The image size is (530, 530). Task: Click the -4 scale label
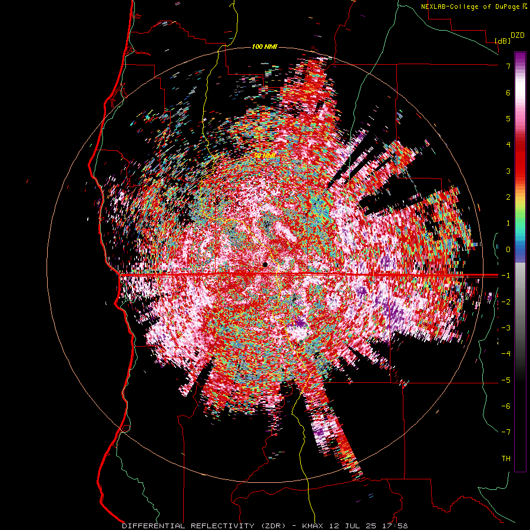pyautogui.click(x=506, y=354)
